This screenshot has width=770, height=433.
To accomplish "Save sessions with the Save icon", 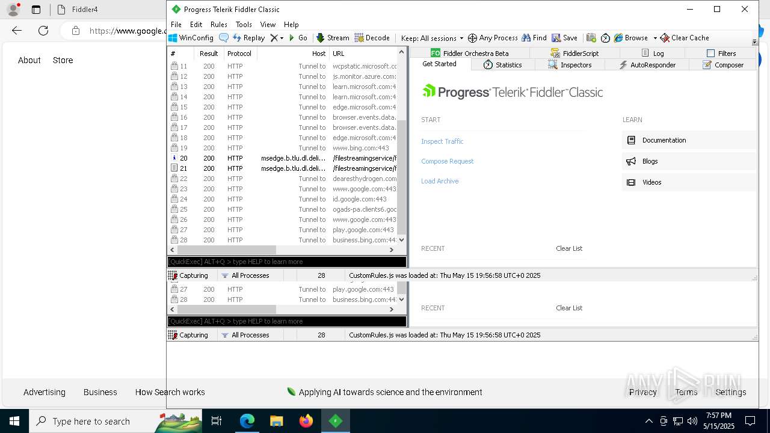I will tap(564, 38).
